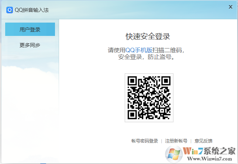Click the QQ拼音输入法 logo icon
The height and width of the screenshot is (164, 238).
10,10
